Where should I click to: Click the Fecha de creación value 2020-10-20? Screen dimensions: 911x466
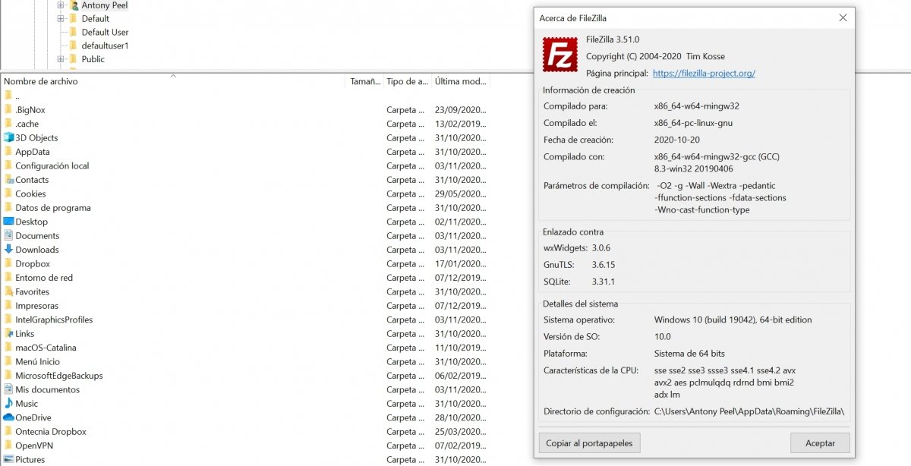[x=677, y=140]
